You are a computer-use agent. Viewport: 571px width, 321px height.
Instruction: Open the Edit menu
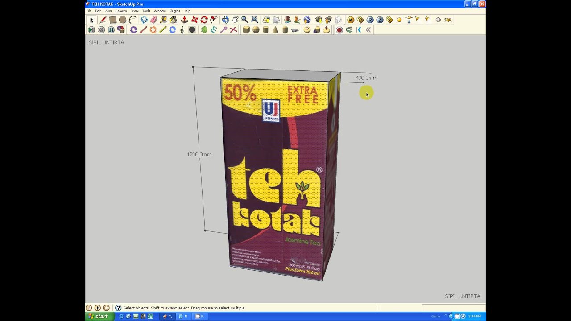click(x=98, y=11)
